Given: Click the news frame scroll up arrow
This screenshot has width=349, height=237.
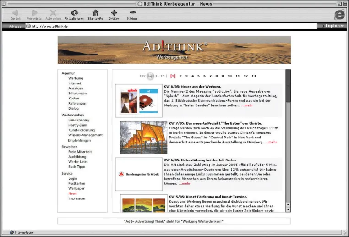Looking at the screenshot, I should point(288,205).
